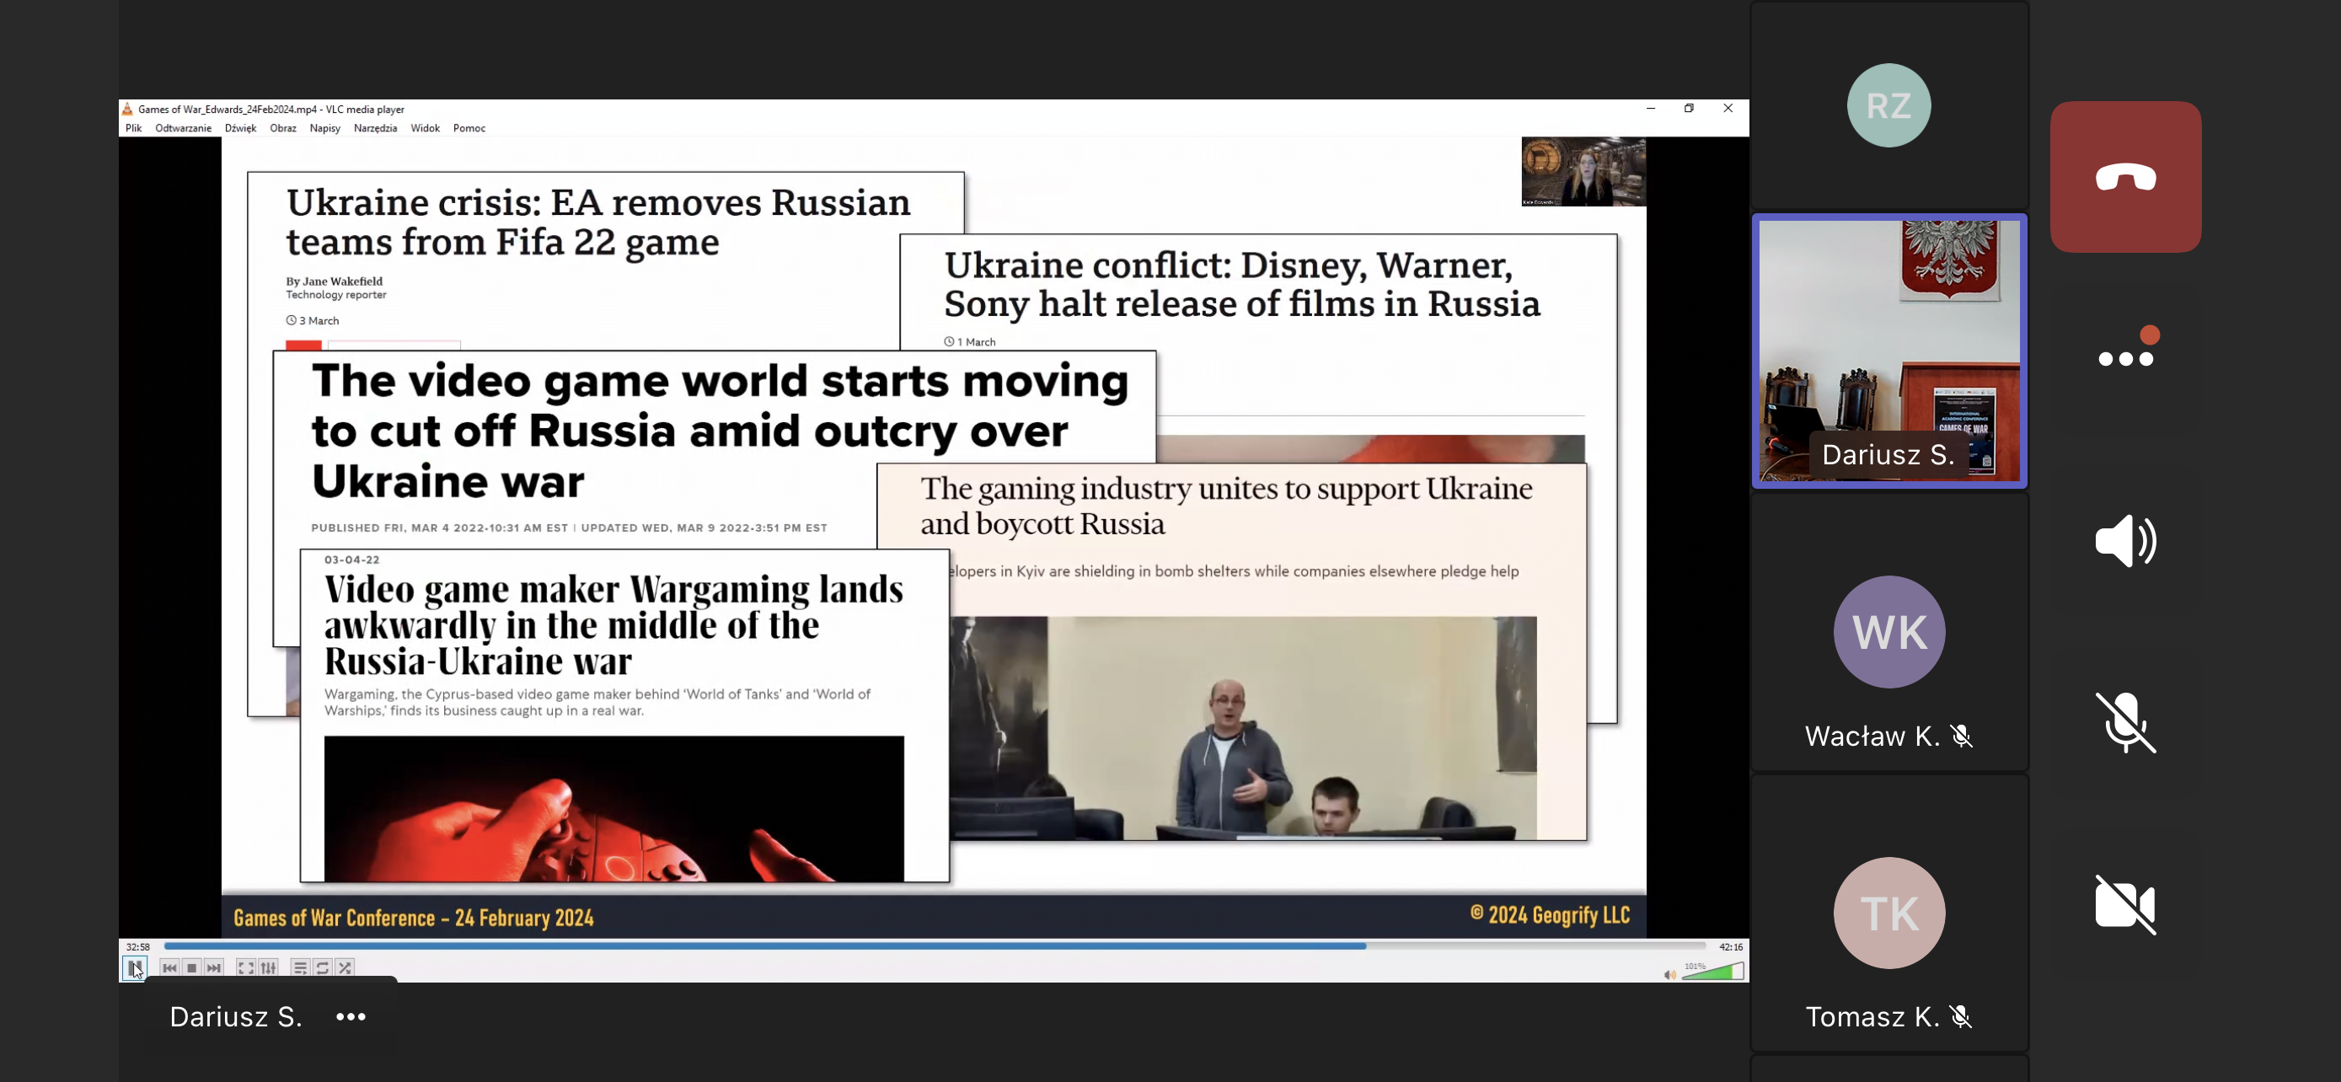The width and height of the screenshot is (2341, 1082).
Task: Toggle VLC random shuffle
Action: pyautogui.click(x=346, y=968)
